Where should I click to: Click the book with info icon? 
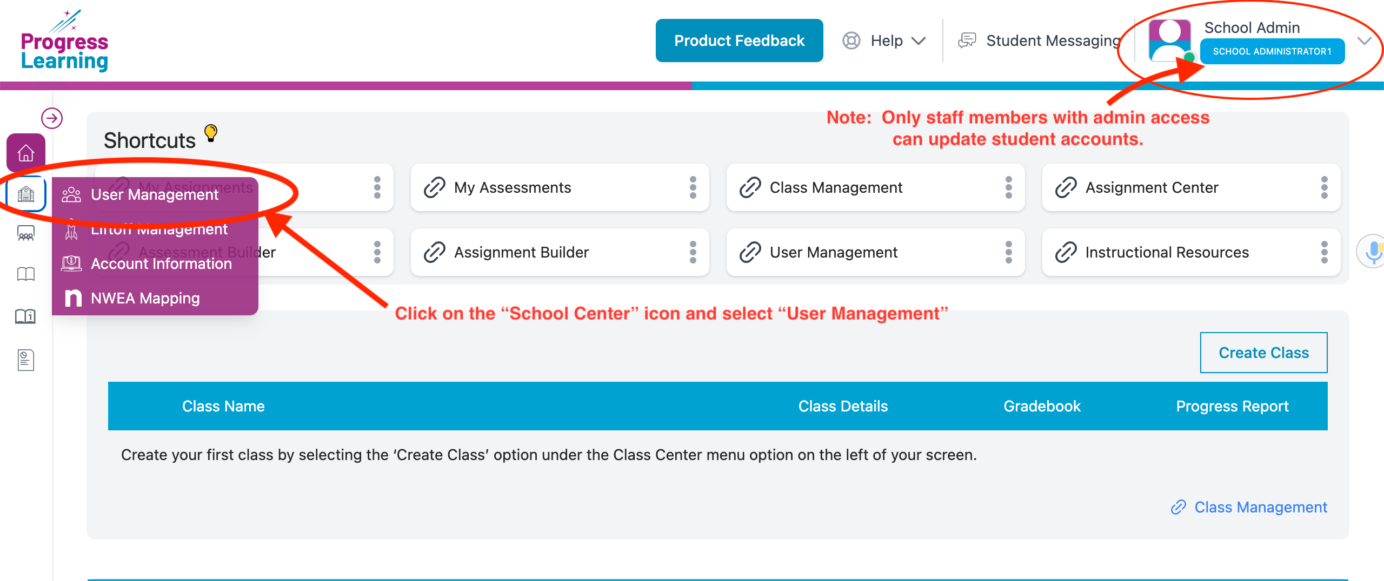(26, 316)
